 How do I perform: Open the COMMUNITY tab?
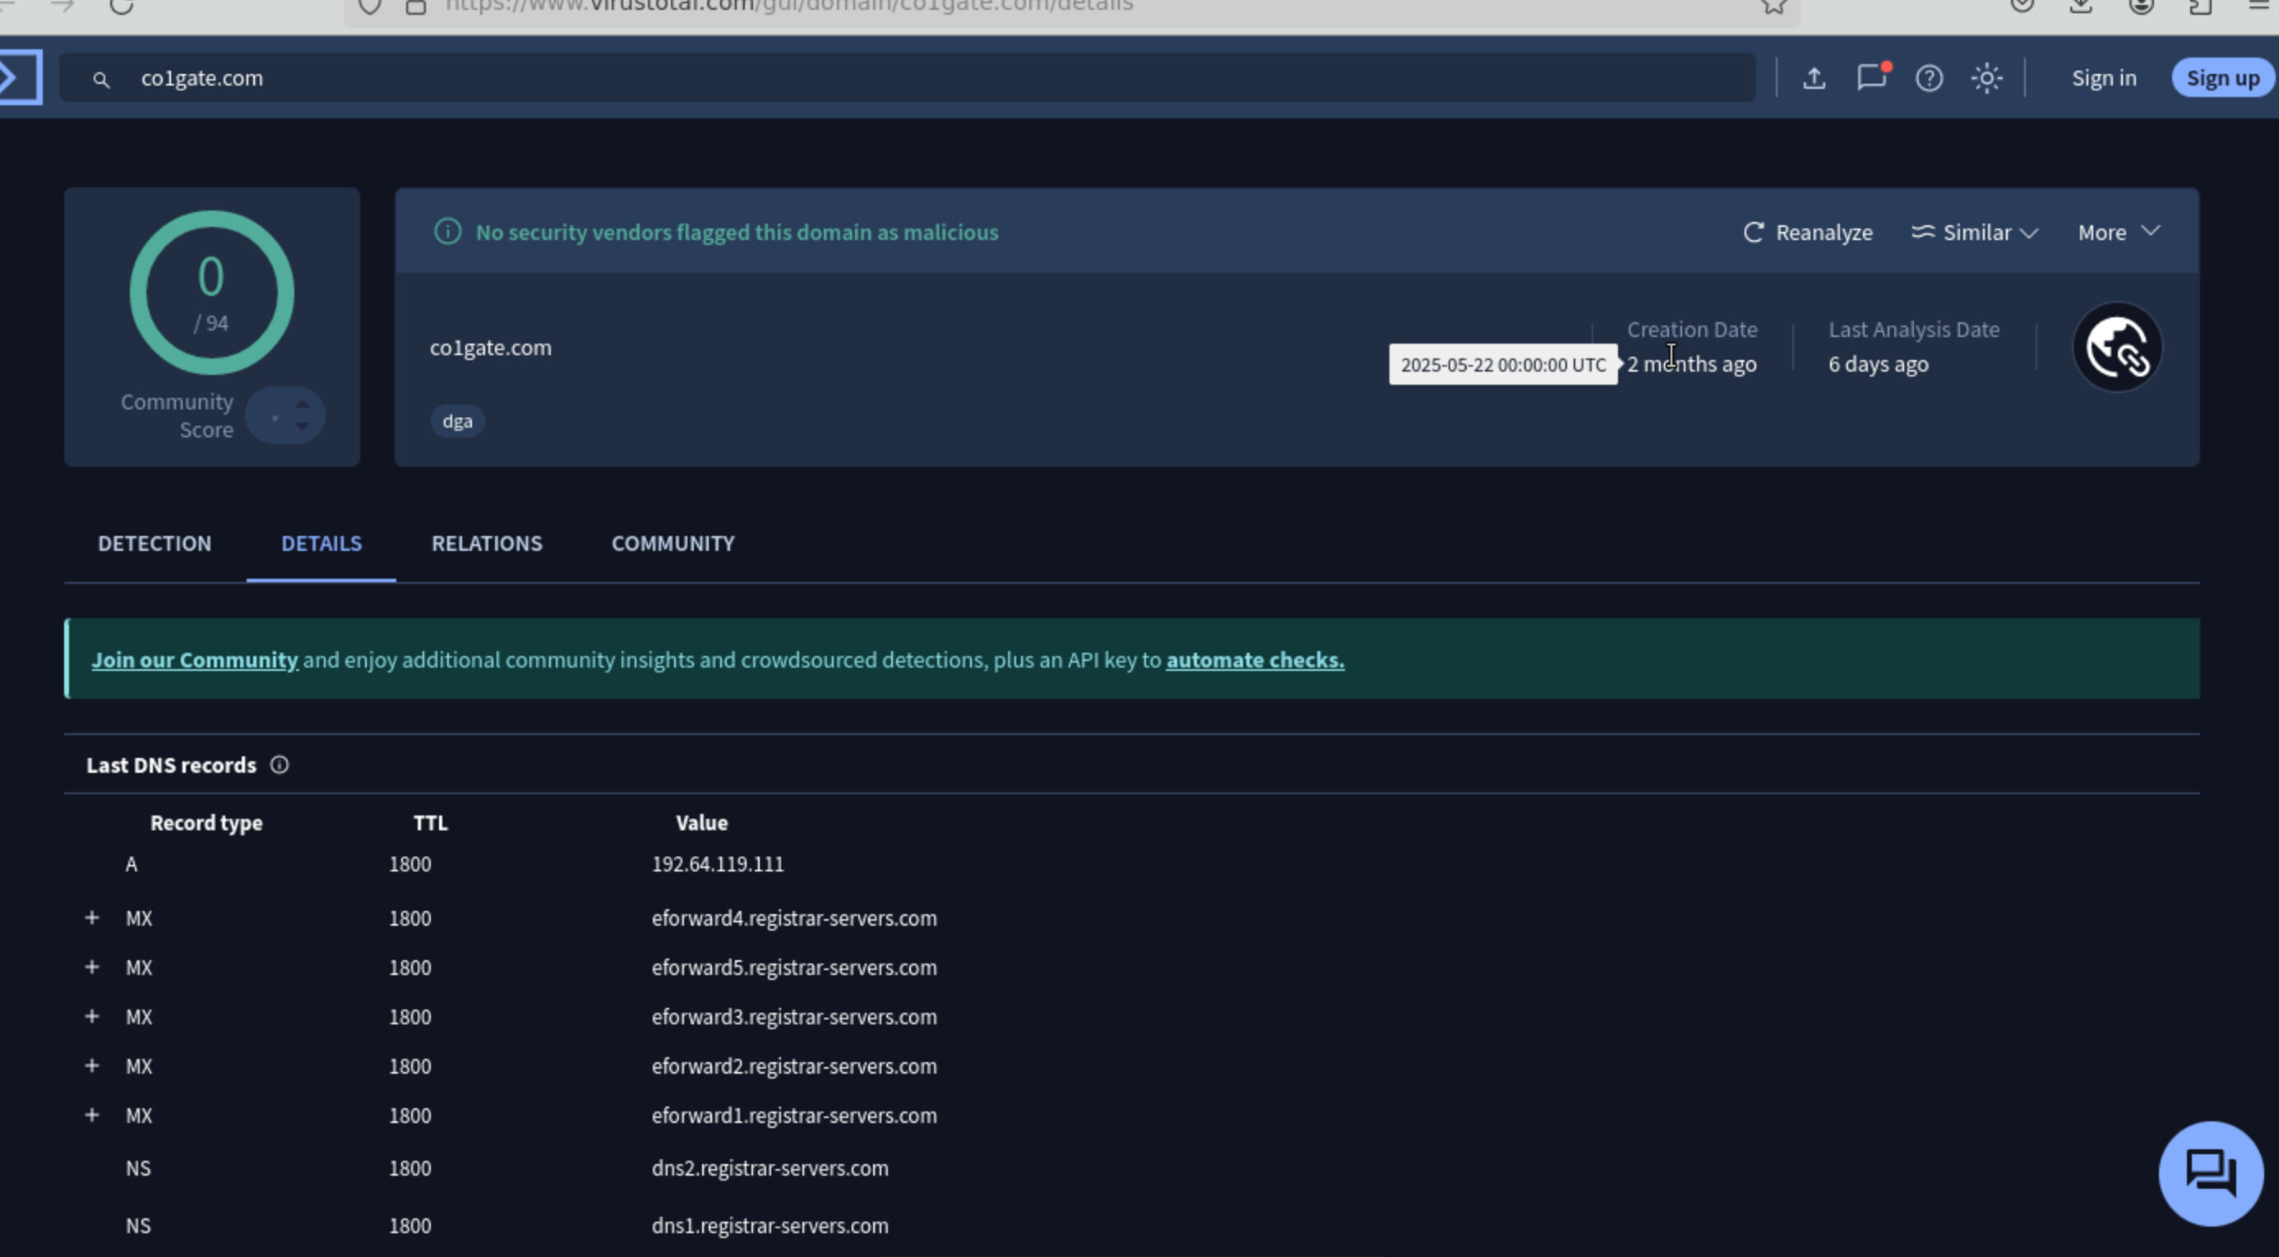tap(673, 543)
